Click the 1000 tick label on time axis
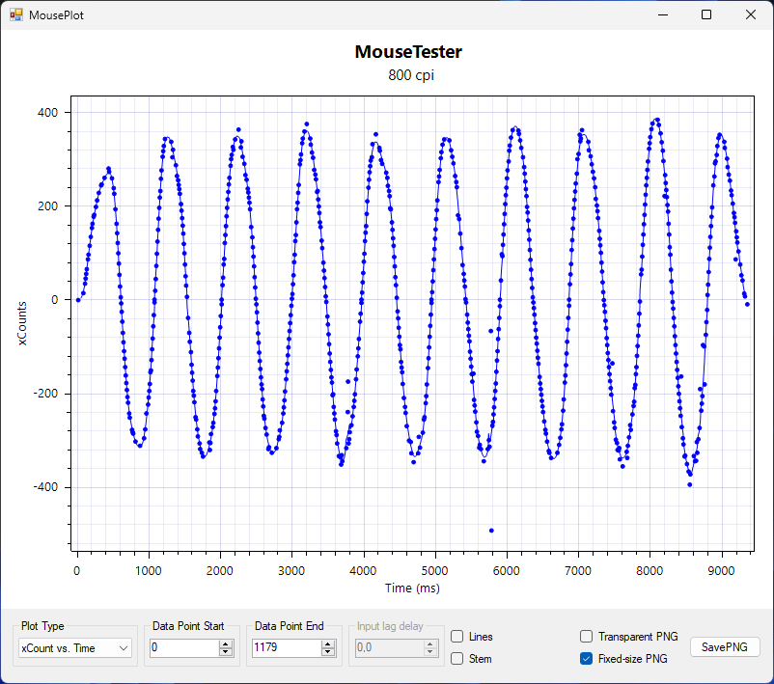Screen dimensions: 774x684 point(148,571)
